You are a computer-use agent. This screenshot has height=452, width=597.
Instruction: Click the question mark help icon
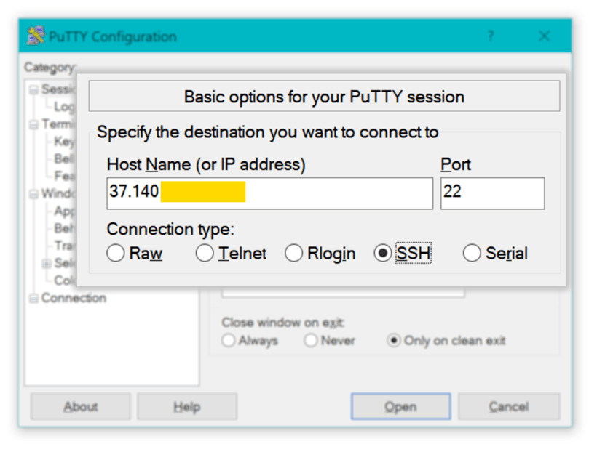(x=491, y=36)
